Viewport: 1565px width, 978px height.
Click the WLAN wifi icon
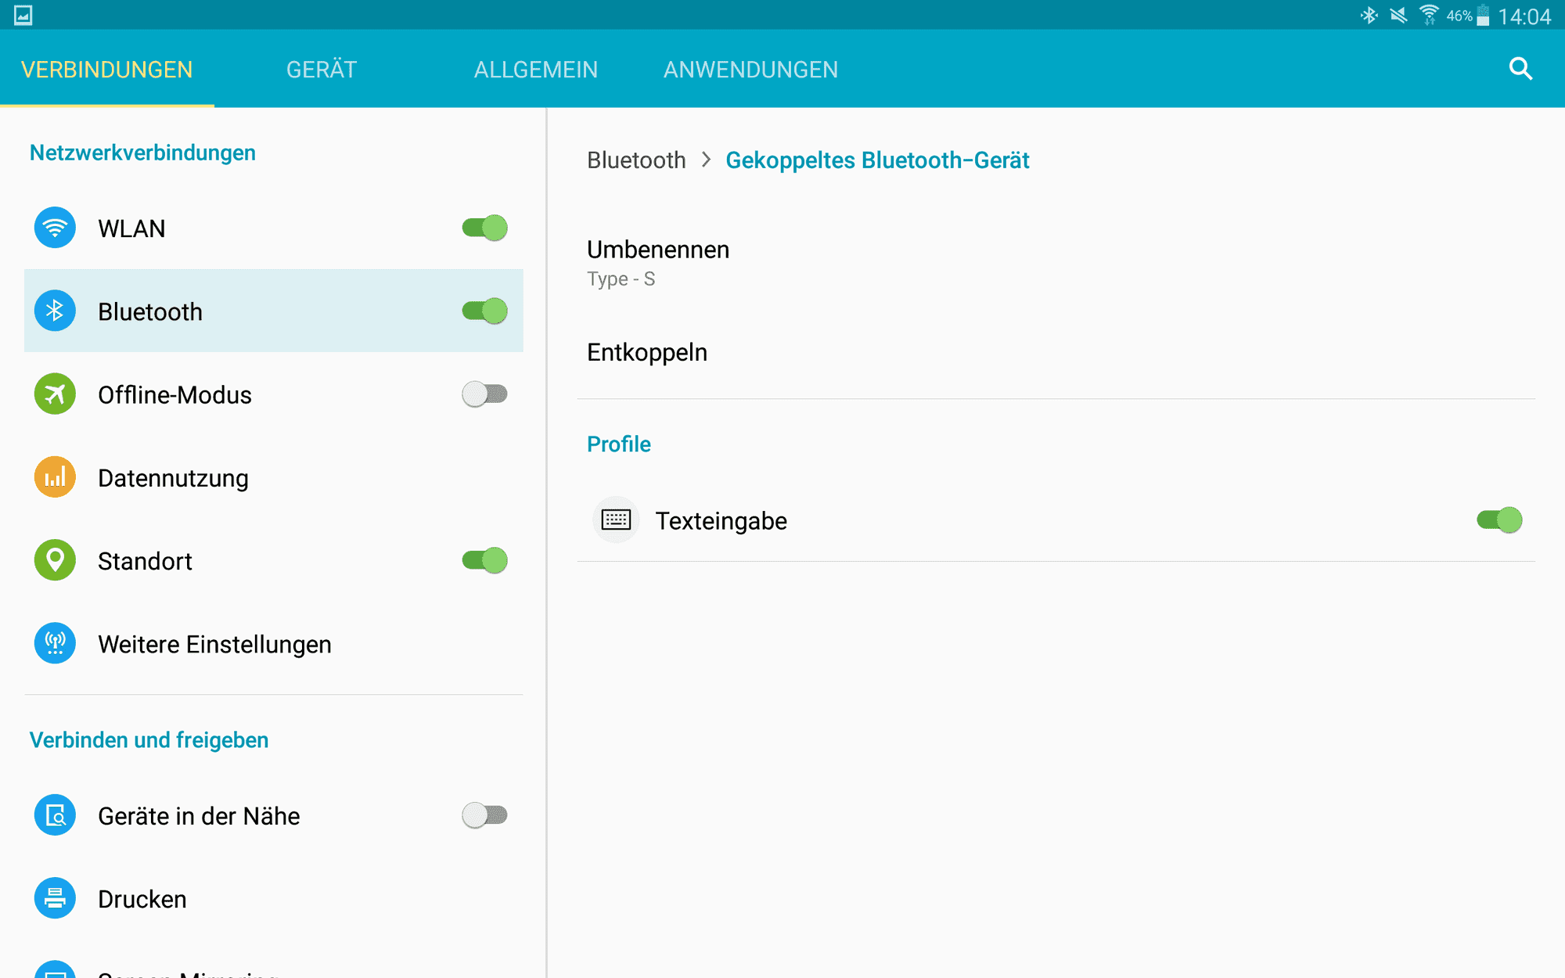click(x=55, y=228)
